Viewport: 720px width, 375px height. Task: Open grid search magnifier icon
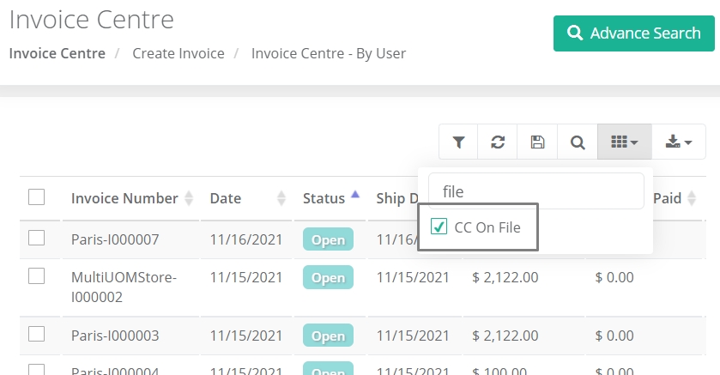[x=578, y=142]
